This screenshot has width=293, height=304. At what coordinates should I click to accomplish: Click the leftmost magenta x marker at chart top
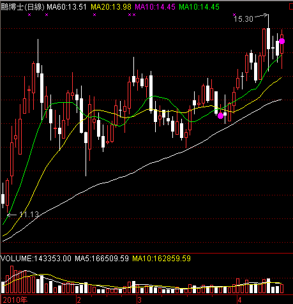29,15
